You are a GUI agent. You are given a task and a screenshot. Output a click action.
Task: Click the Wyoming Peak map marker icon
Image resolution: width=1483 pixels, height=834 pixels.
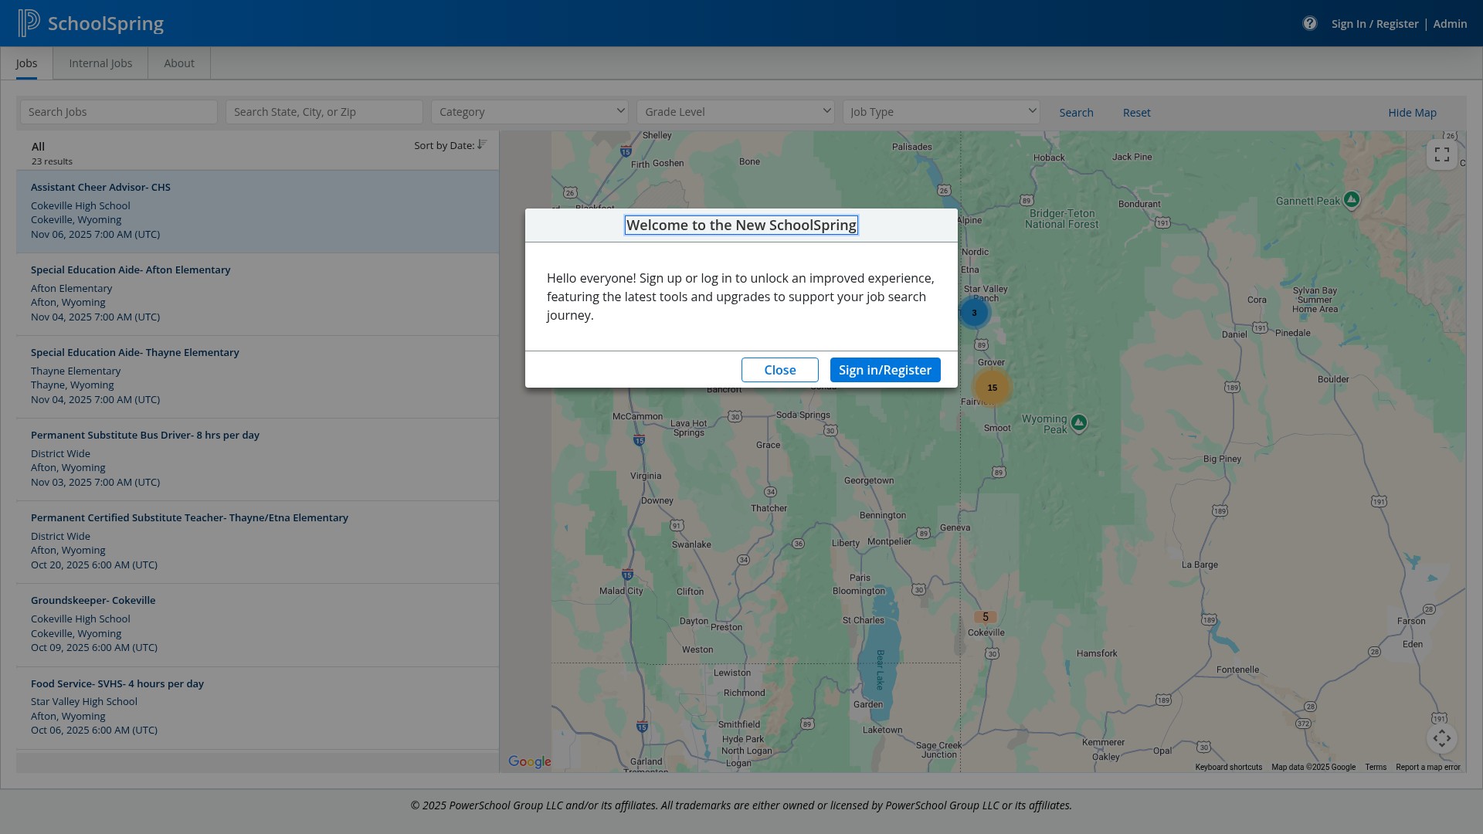[1079, 422]
